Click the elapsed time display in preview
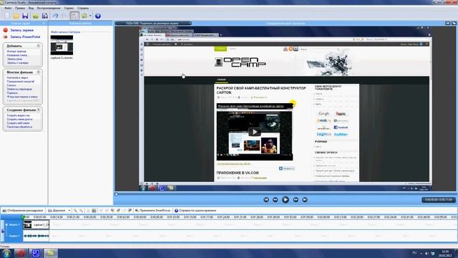Viewport: 458px width, 258px height. [x=439, y=200]
